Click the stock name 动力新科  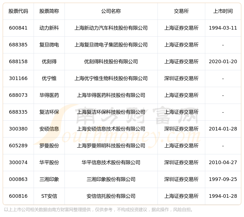point(49,28)
